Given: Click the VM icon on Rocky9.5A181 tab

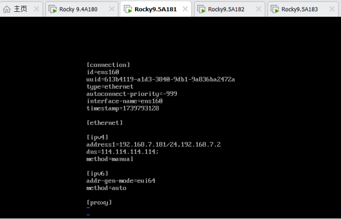Looking at the screenshot, I should 128,9.
